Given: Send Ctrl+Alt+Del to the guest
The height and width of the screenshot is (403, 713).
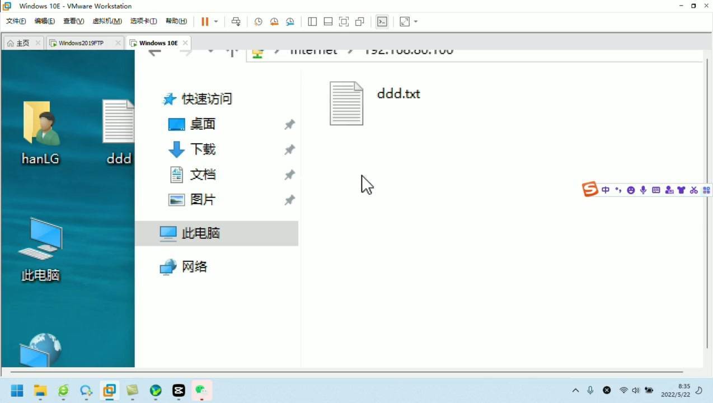Looking at the screenshot, I should tap(236, 21).
